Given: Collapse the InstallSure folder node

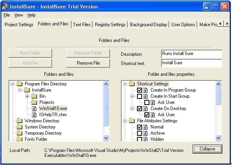Looking at the screenshot, I should pos(20,90).
